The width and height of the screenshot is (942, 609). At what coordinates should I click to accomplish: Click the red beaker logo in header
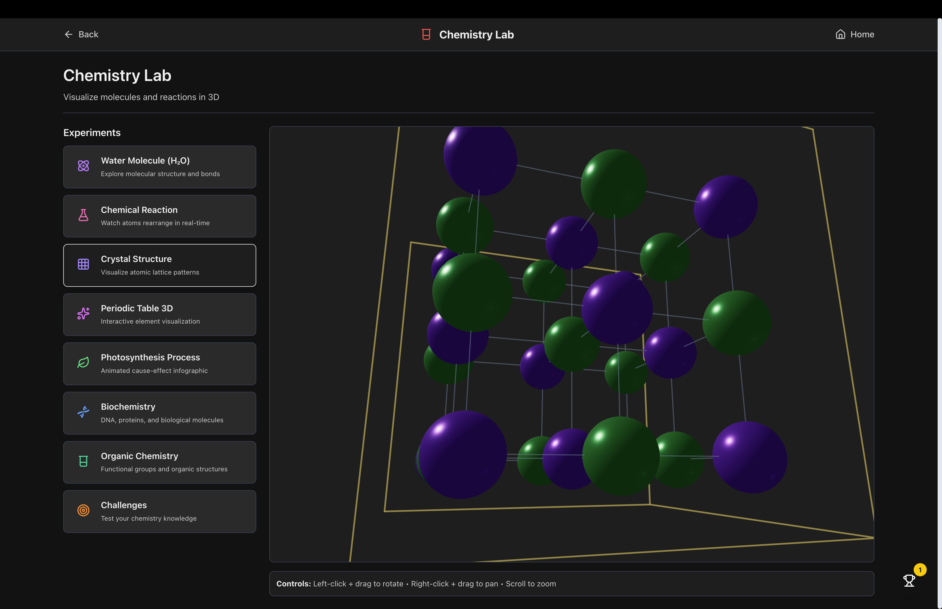(426, 34)
